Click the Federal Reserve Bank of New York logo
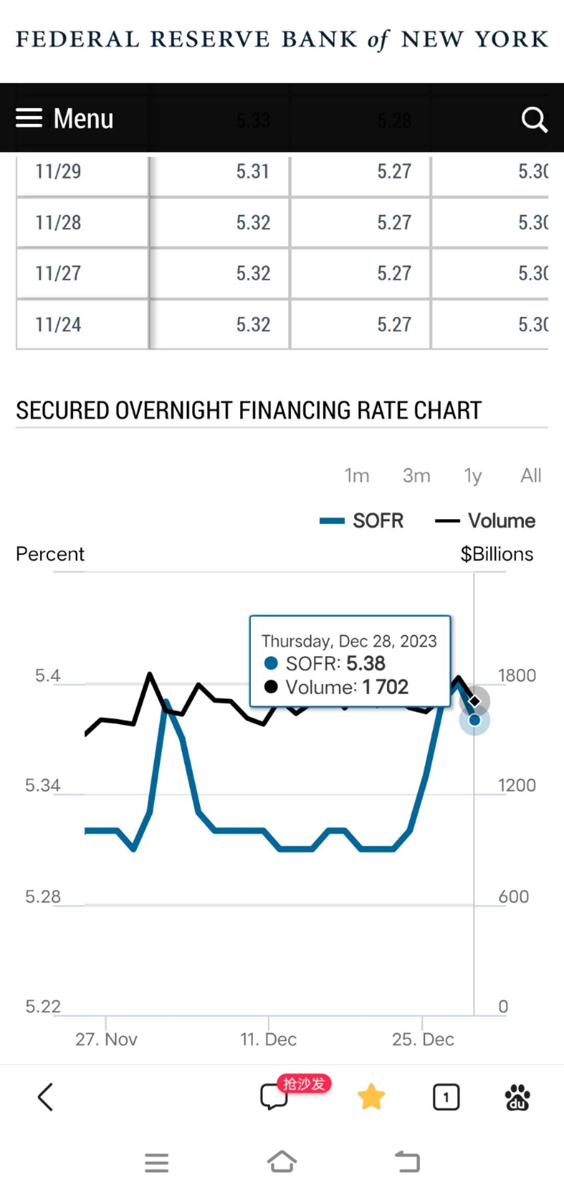Viewport: 564px width, 1188px height. pyautogui.click(x=282, y=40)
